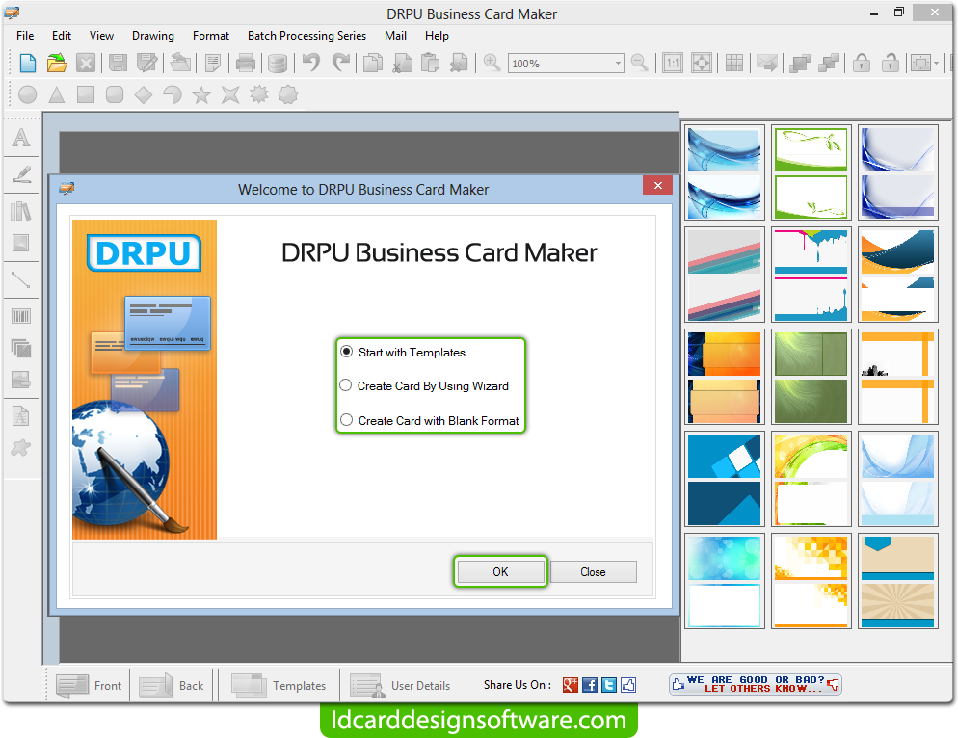Click the Twitter share icon
958x738 pixels.
pyautogui.click(x=609, y=685)
